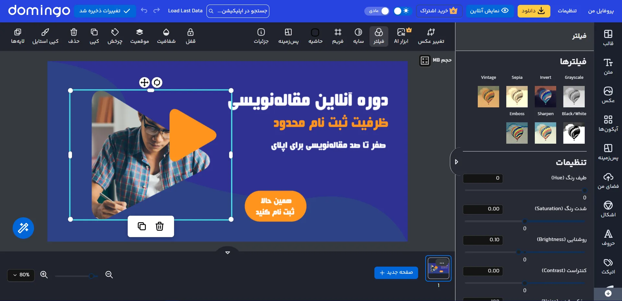Click the Download (دانلود) button
This screenshot has height=301, width=622.
(x=534, y=11)
